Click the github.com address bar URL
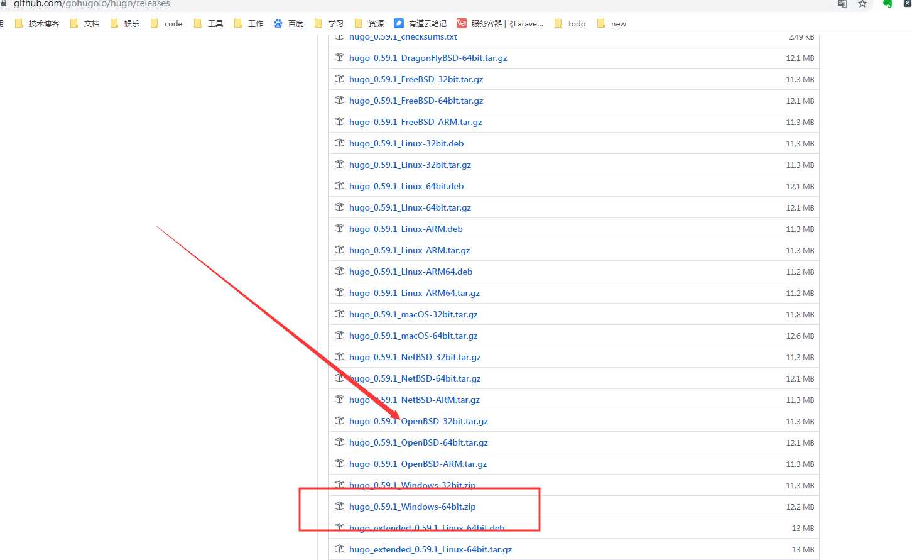912x560 pixels. coord(92,4)
